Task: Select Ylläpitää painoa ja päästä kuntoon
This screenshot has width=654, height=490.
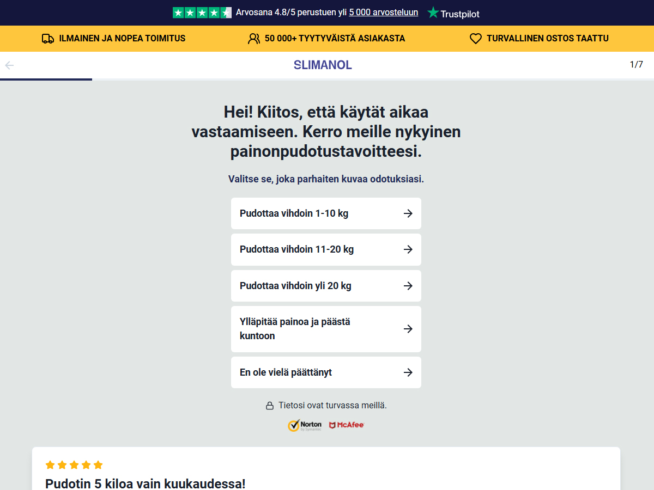Action: click(326, 329)
